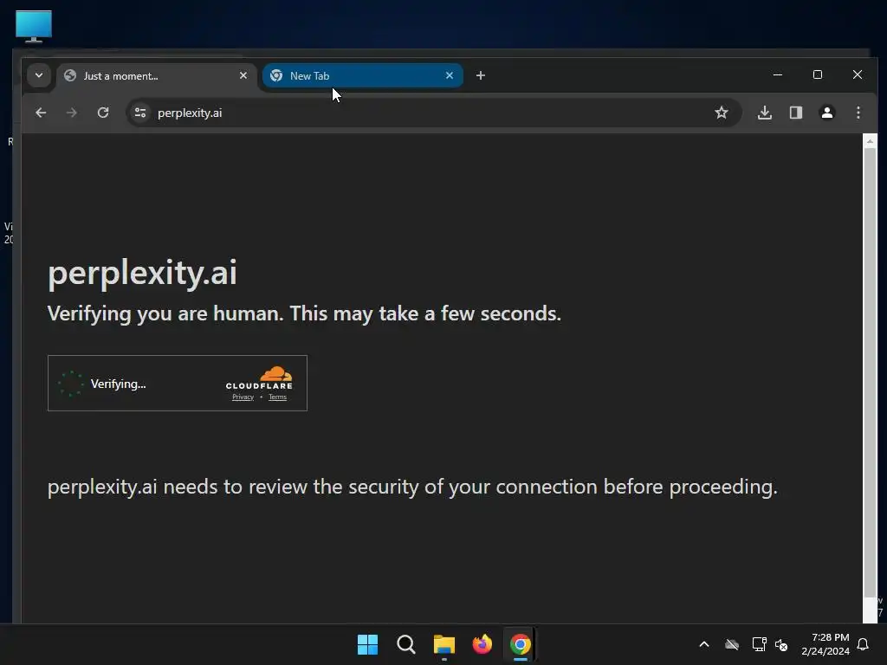
Task: Click the Cloudflare Privacy link
Action: pyautogui.click(x=243, y=397)
